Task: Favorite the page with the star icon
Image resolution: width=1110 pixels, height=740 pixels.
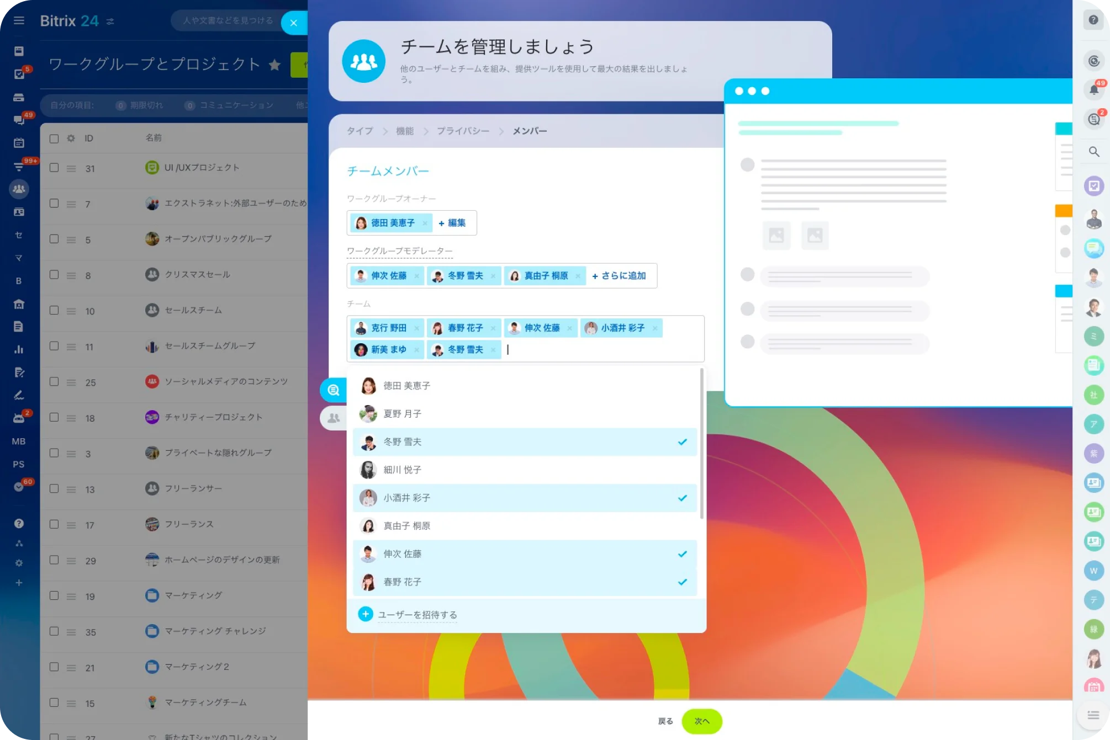Action: (274, 65)
